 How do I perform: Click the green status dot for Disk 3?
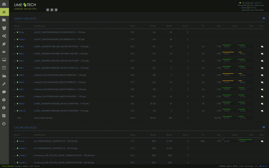[x=17, y=61]
